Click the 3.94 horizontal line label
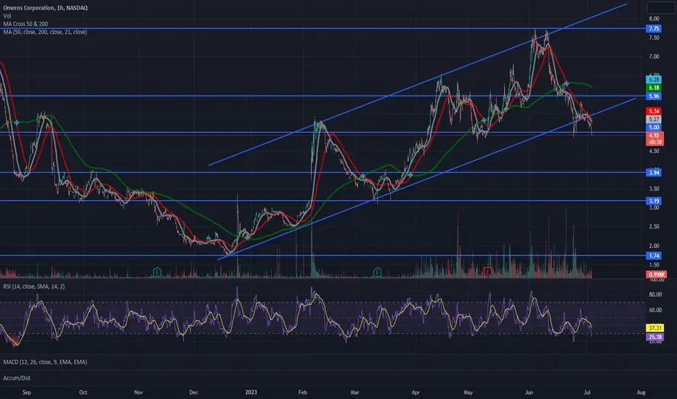 coord(654,173)
